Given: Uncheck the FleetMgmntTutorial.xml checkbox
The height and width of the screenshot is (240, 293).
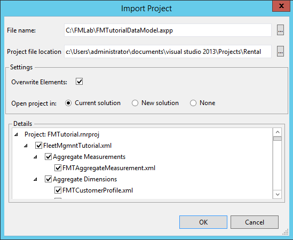Looking at the screenshot, I should pos(38,146).
